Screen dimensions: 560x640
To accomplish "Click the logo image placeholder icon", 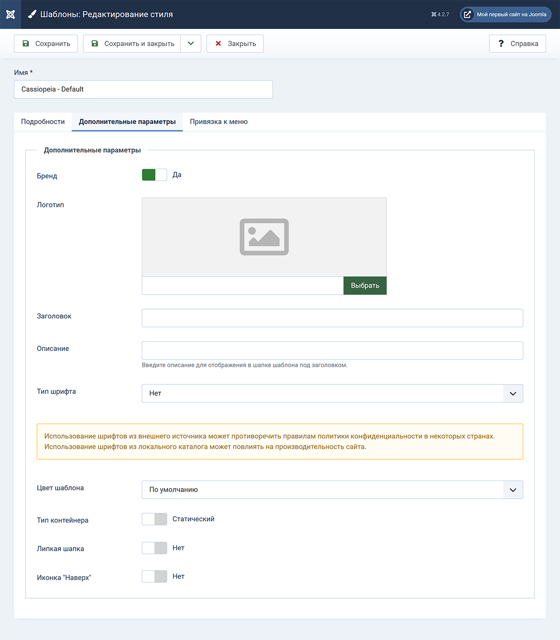I will tap(264, 237).
